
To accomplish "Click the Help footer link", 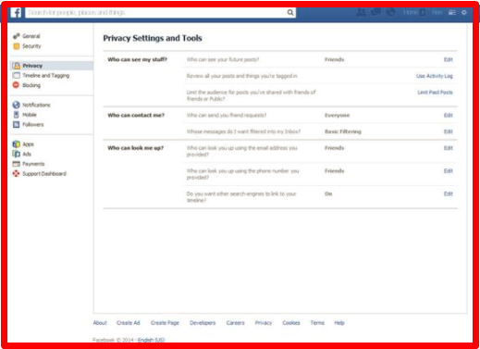I will tap(339, 323).
